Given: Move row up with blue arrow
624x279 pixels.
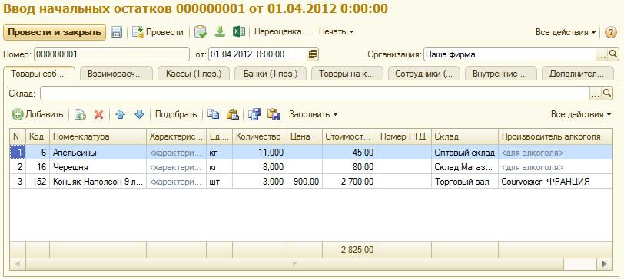Looking at the screenshot, I should click(120, 115).
